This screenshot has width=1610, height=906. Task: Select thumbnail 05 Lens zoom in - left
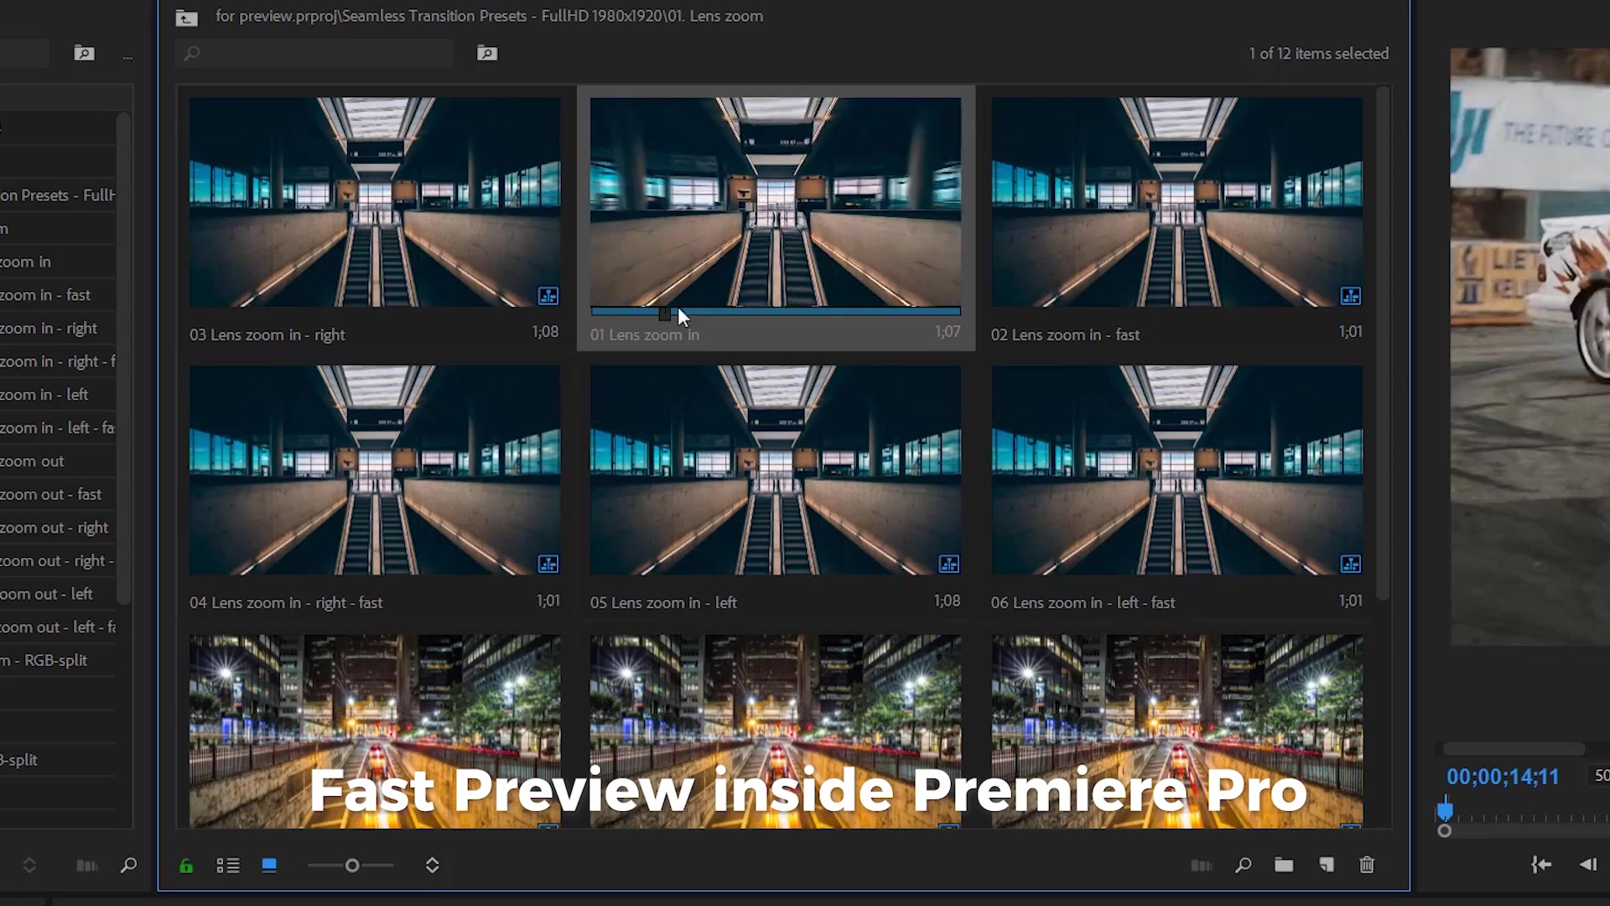pos(776,470)
